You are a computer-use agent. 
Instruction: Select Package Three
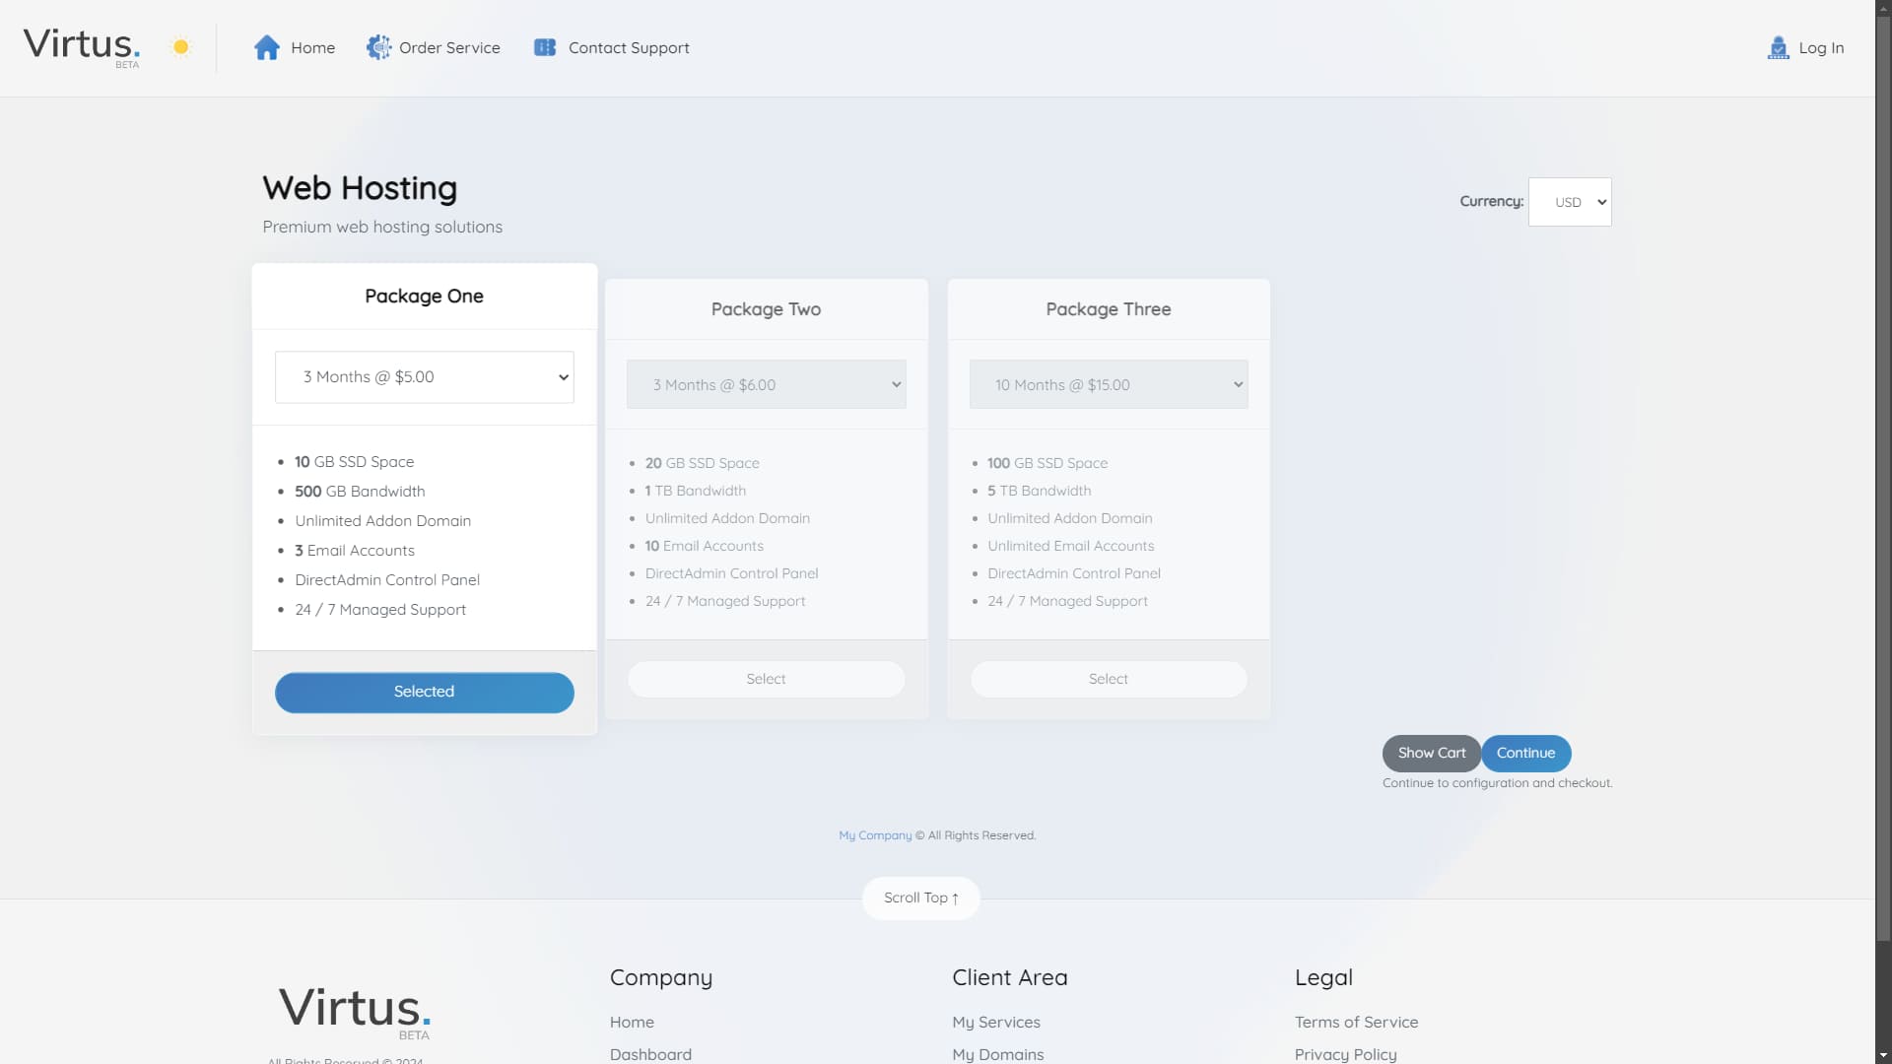[1109, 679]
